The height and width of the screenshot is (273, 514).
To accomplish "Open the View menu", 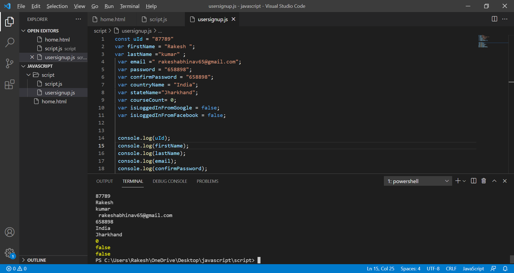I will [79, 6].
